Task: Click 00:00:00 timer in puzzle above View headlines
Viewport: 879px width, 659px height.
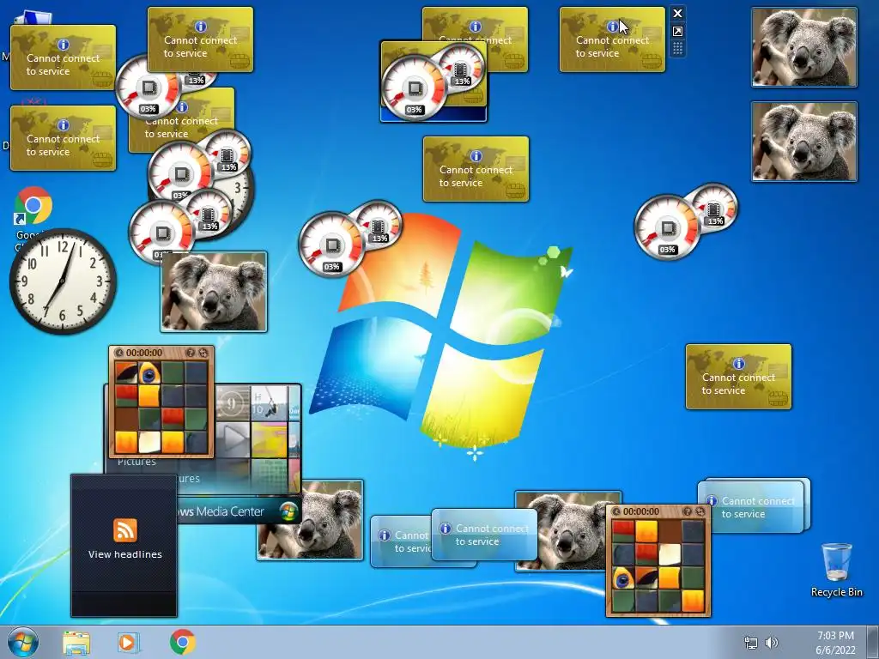Action: pyautogui.click(x=144, y=353)
